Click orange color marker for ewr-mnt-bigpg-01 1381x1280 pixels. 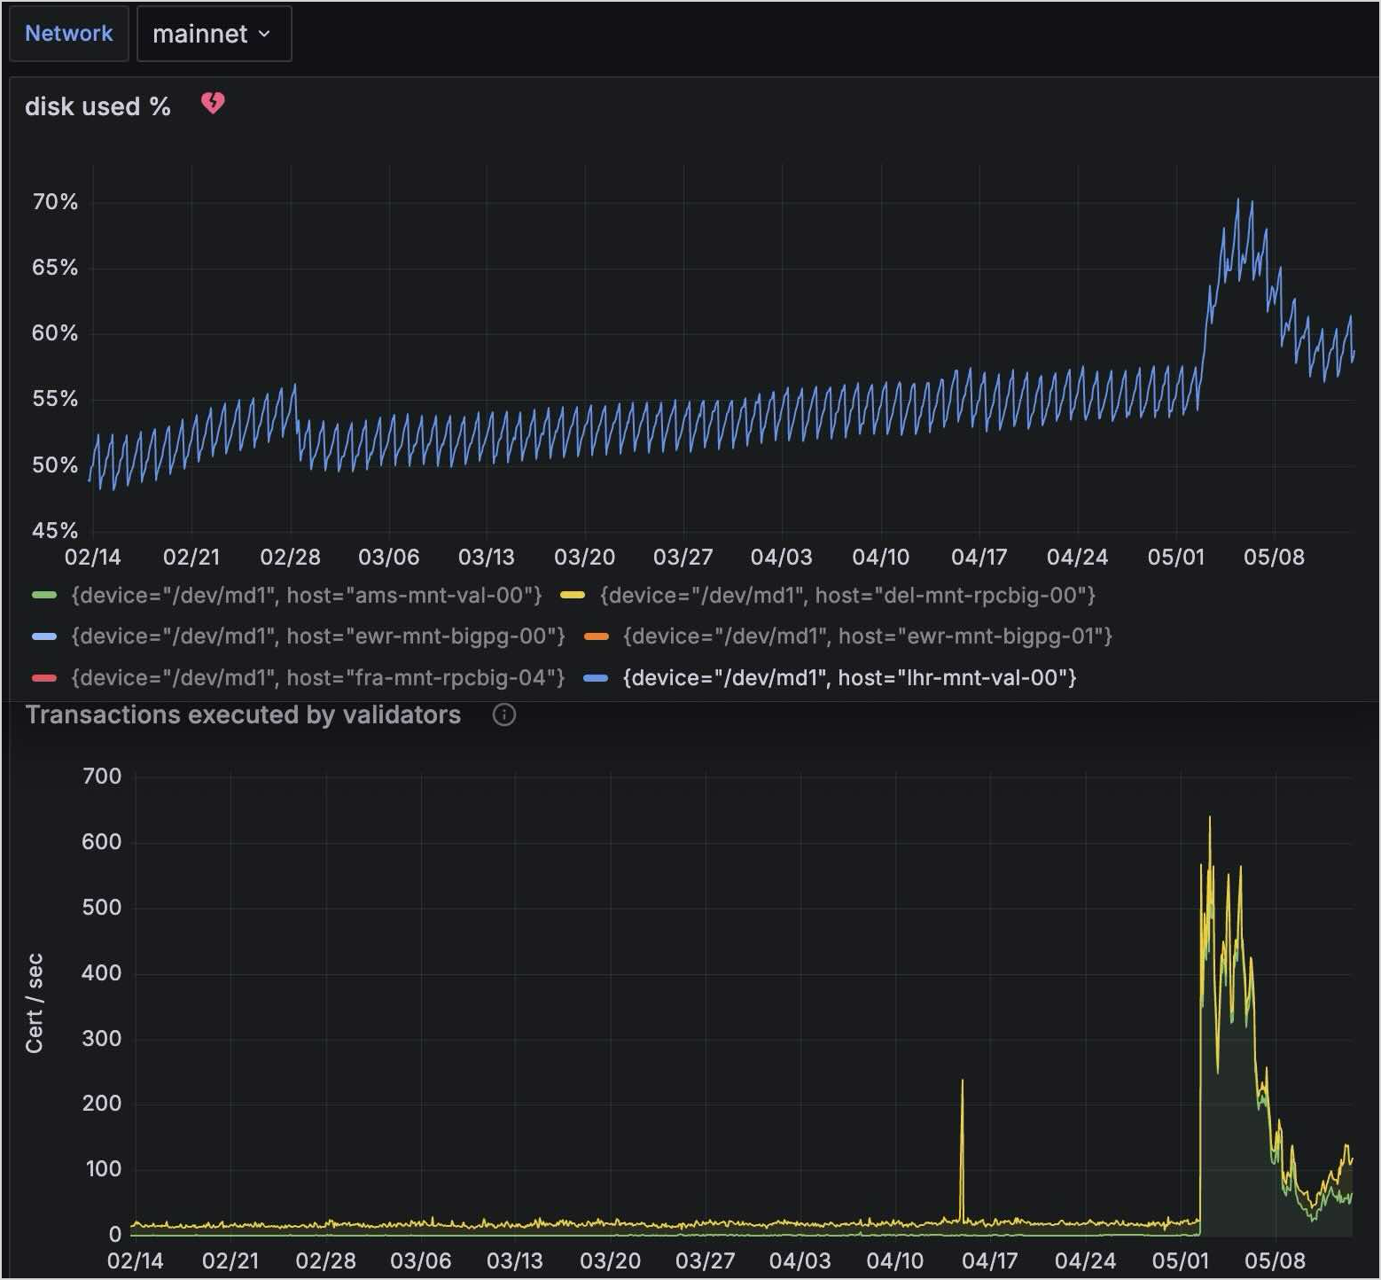[597, 636]
